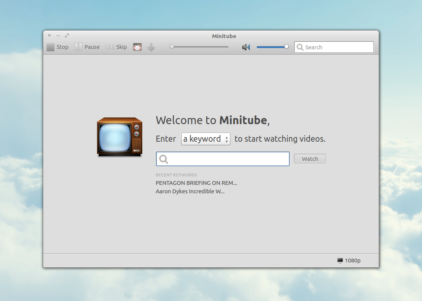
Task: Click the magnifier icon in the keyword box
Action: 163,159
